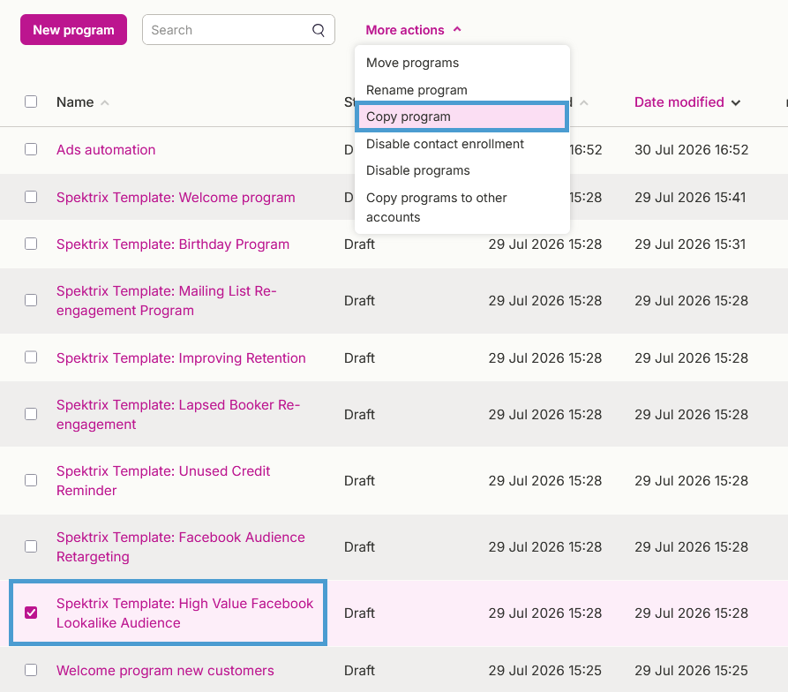Viewport: 788px width, 692px height.
Task: Click date modified of Welcome new customers row
Action: [x=691, y=671]
